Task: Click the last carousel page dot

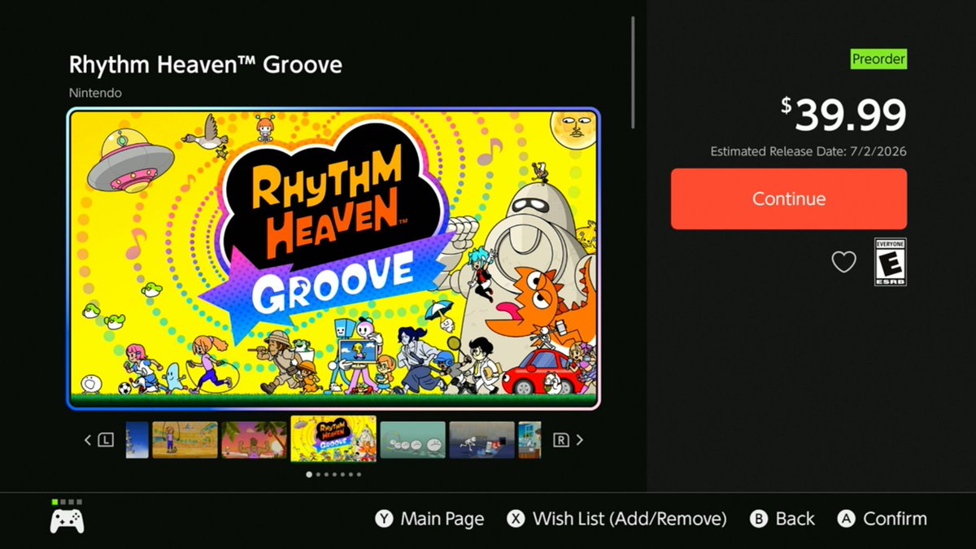Action: [x=359, y=474]
